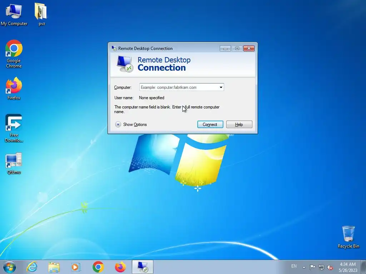The width and height of the screenshot is (366, 274).
Task: Launch Firefox from the taskbar
Action: [120, 267]
